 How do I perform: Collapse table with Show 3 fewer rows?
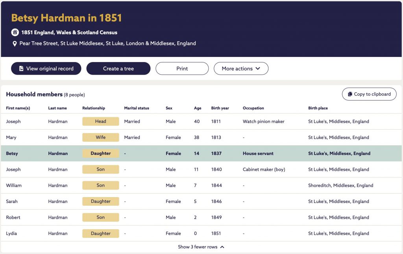click(201, 247)
